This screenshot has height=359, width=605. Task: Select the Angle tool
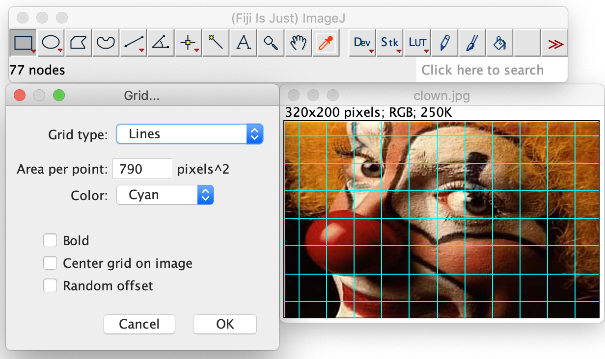pos(161,43)
